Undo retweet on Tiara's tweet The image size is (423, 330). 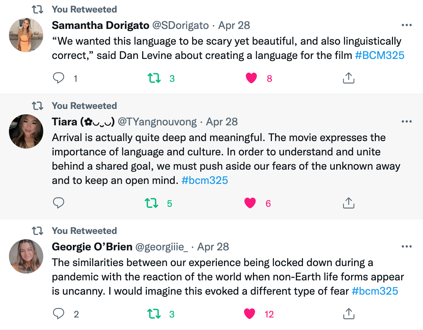tap(151, 203)
